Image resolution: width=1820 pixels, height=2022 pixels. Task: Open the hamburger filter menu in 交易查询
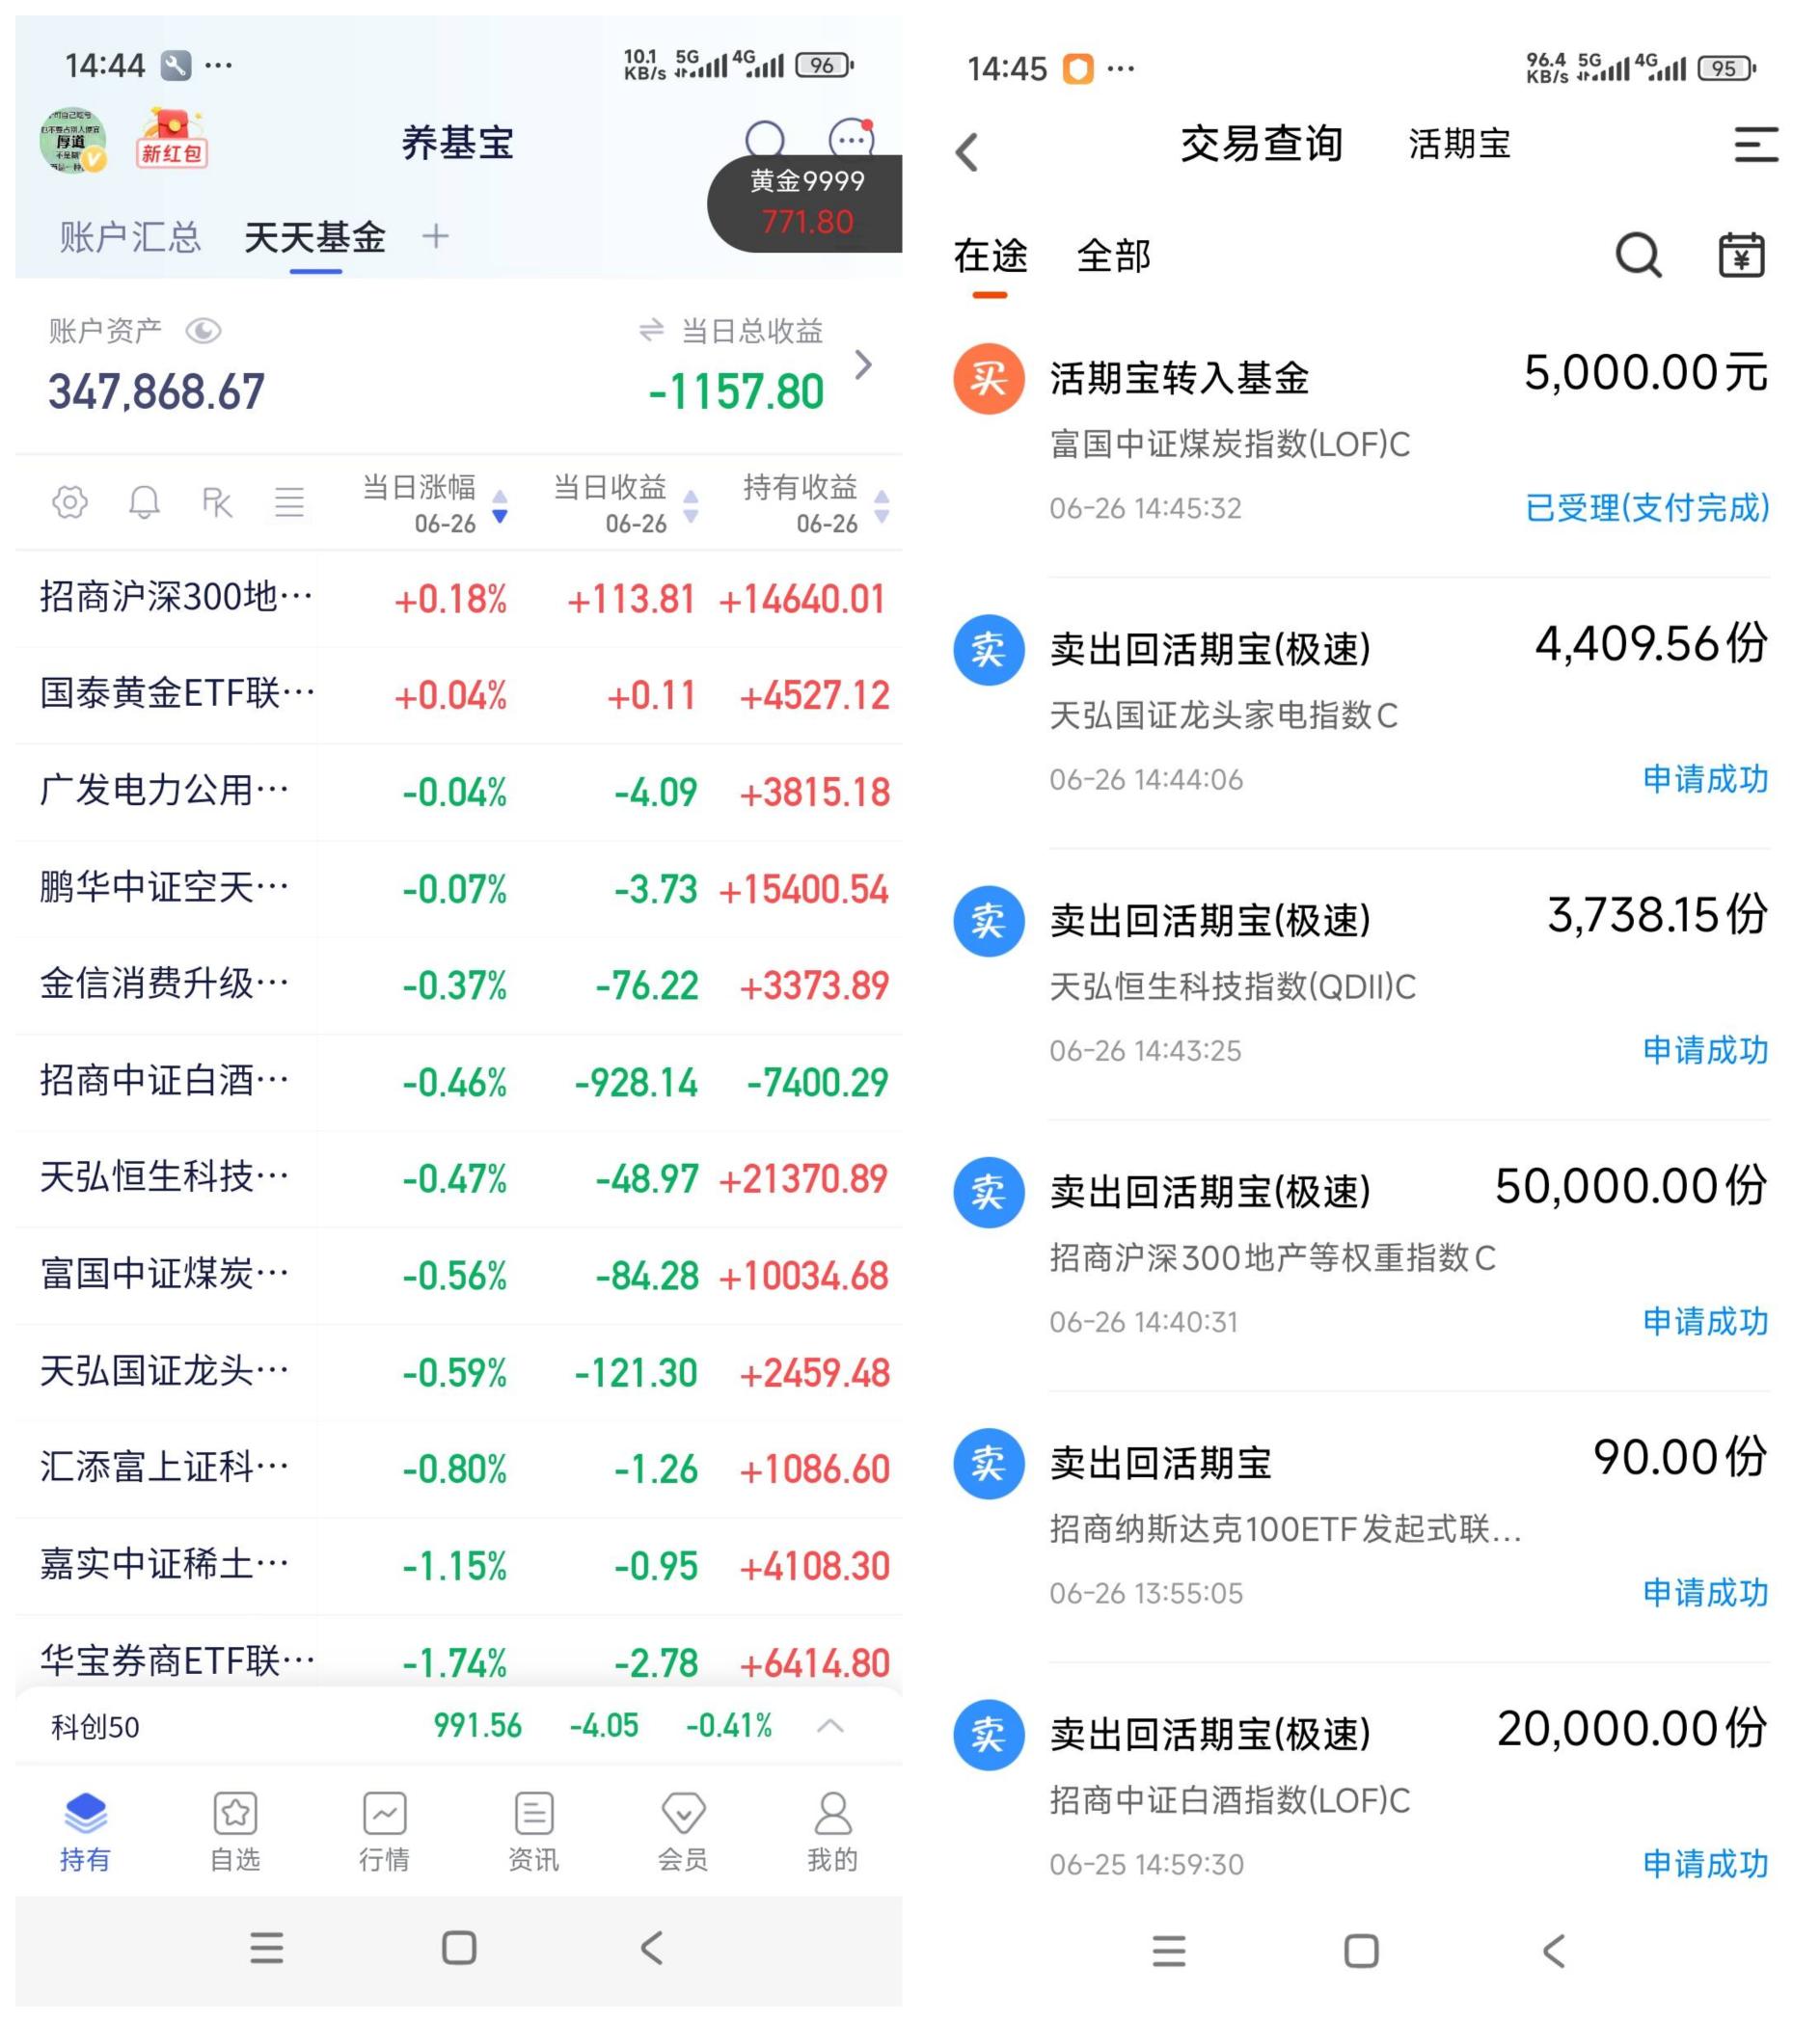pyautogui.click(x=1755, y=145)
